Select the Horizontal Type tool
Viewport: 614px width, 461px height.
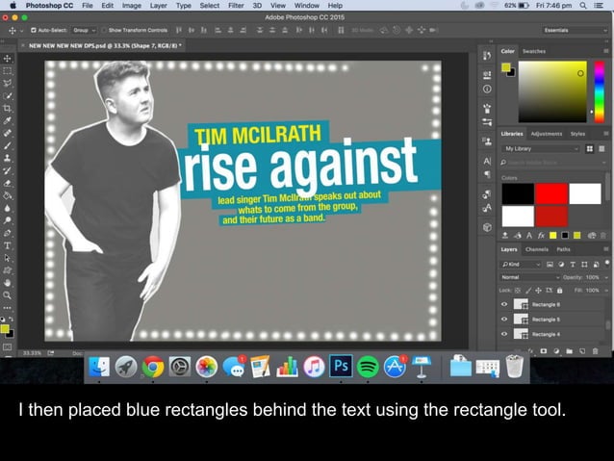(7, 245)
